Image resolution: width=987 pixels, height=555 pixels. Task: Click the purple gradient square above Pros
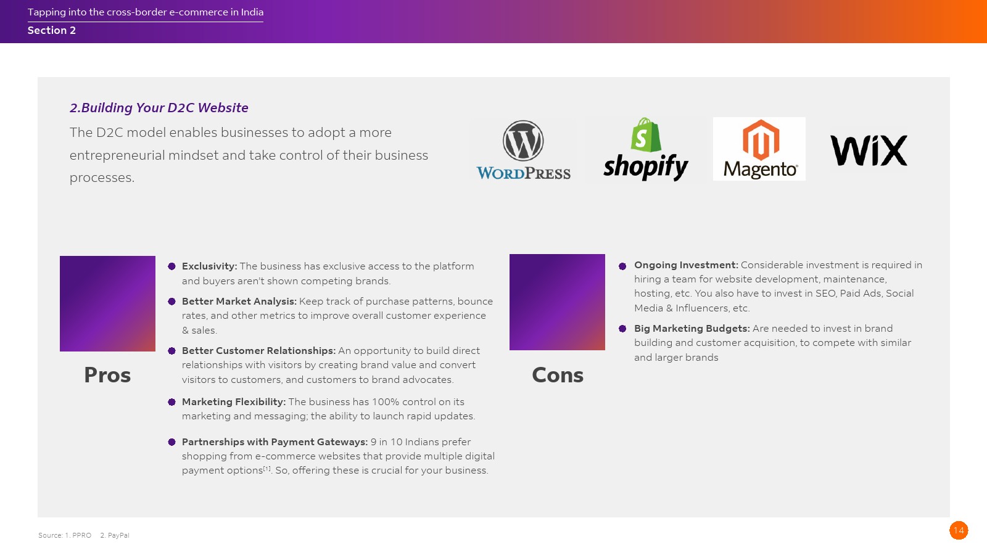[107, 303]
